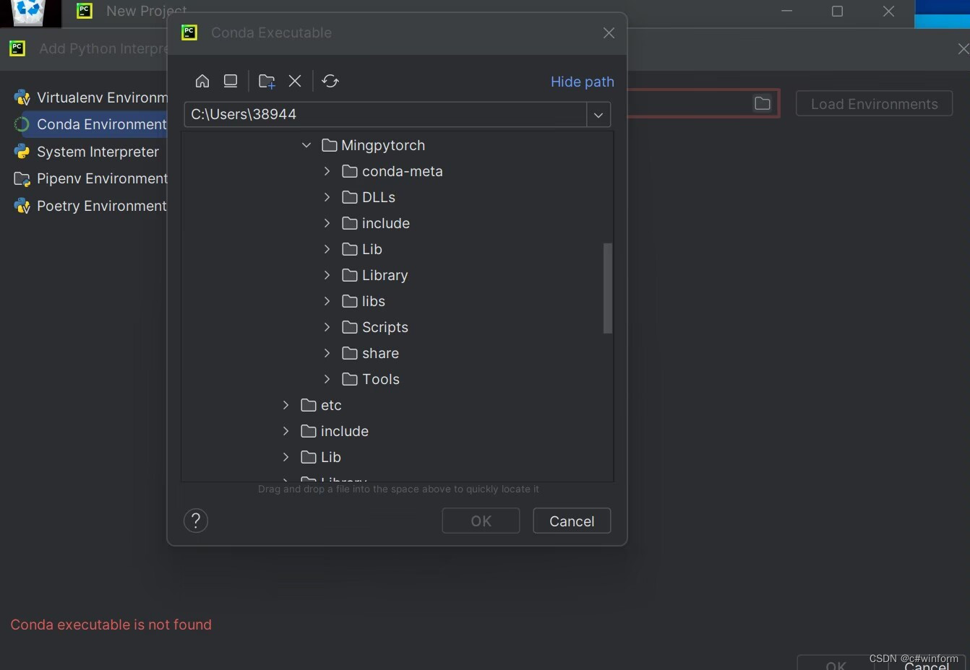Select the etc folder
970x670 pixels.
pyautogui.click(x=321, y=405)
